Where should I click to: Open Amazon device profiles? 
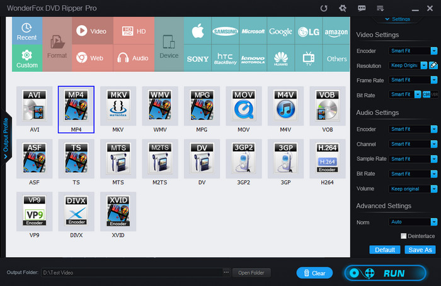pyautogui.click(x=336, y=31)
